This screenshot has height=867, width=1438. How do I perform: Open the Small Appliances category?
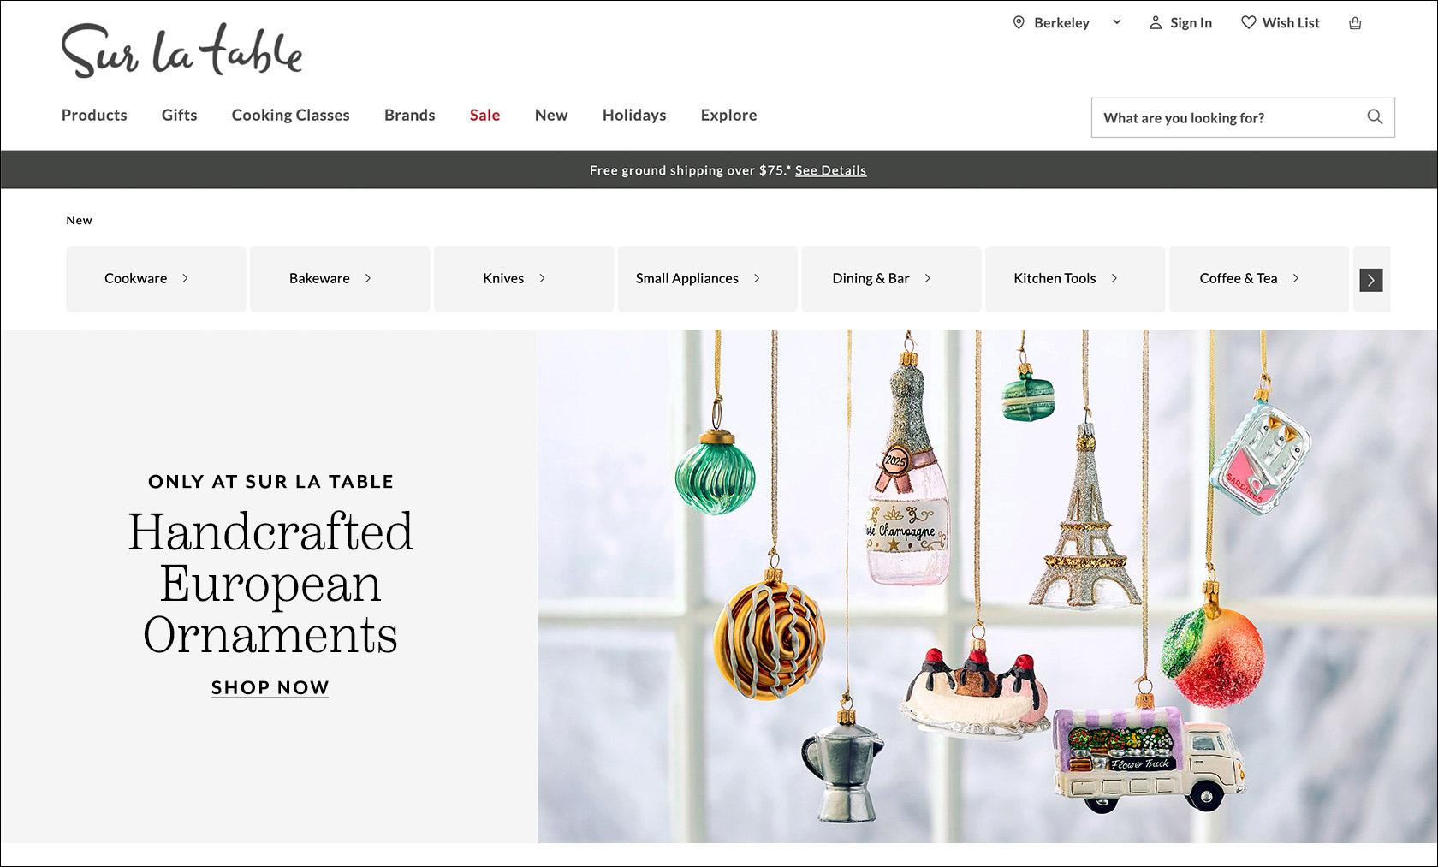click(707, 279)
